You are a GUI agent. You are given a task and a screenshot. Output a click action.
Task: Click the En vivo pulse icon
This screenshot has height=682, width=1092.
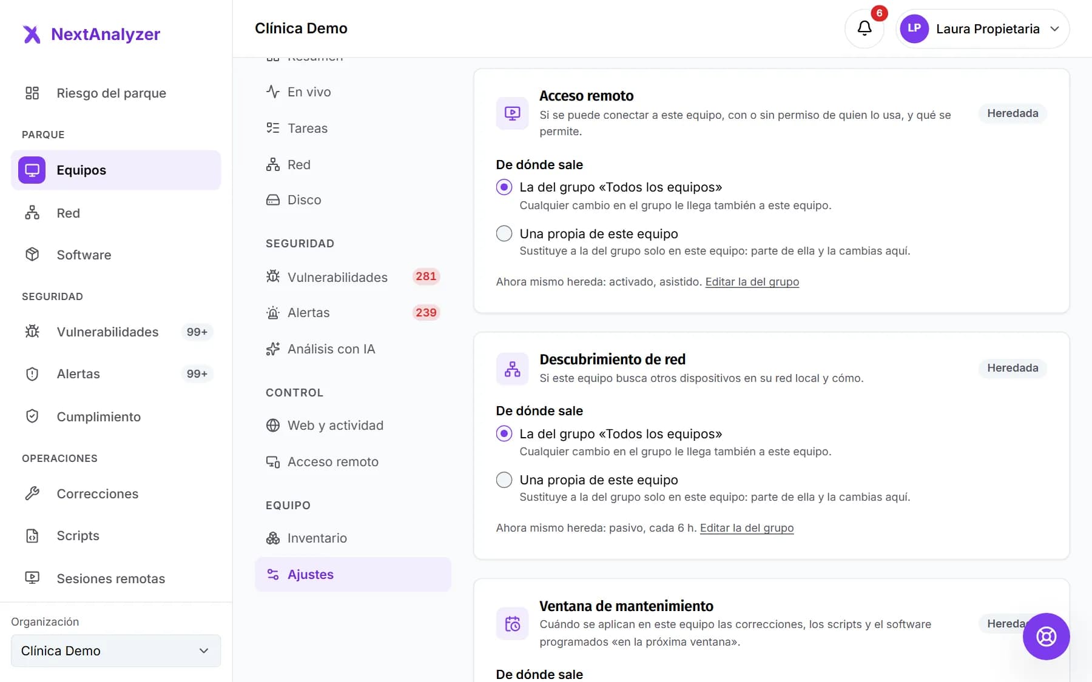[x=273, y=92]
